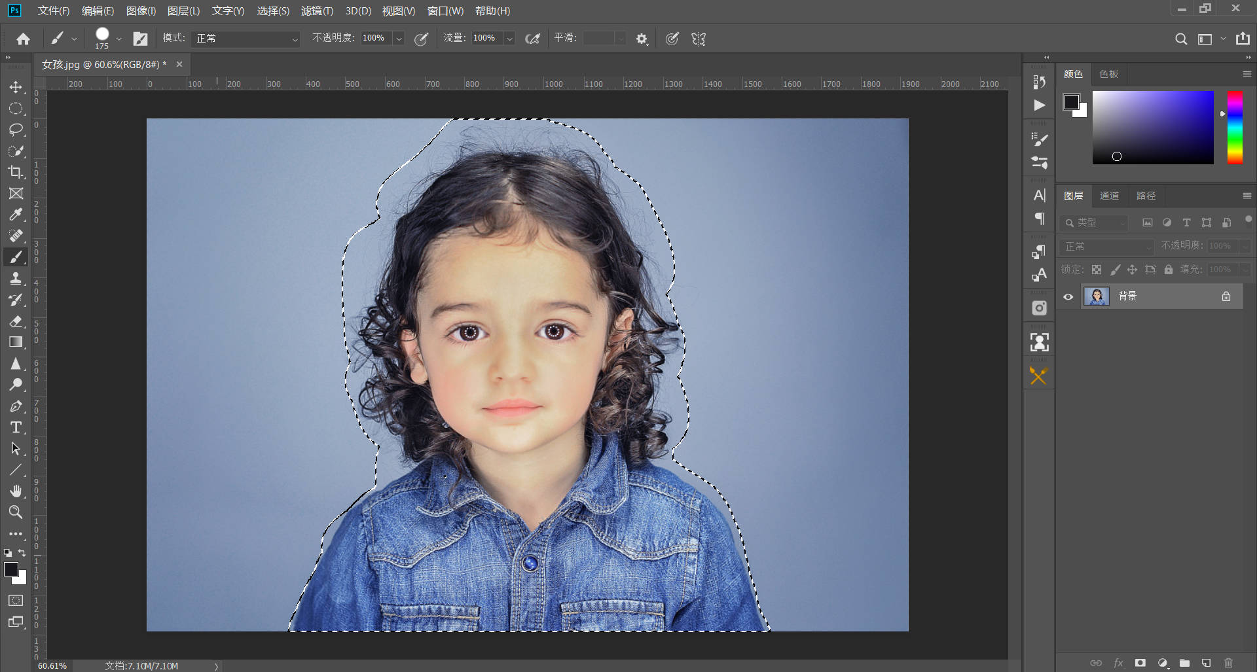The image size is (1257, 672).
Task: Click the hue spectrum slider bar
Action: click(1235, 128)
